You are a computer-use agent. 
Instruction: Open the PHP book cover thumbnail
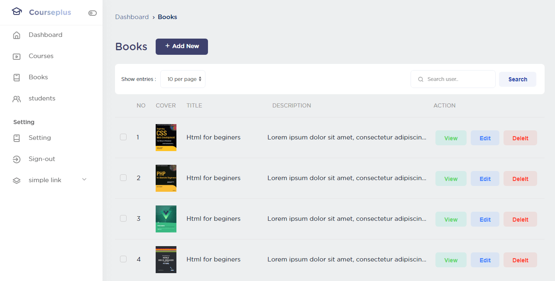point(166,178)
